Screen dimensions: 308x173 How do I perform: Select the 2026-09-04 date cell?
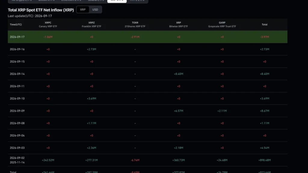pos(17,135)
